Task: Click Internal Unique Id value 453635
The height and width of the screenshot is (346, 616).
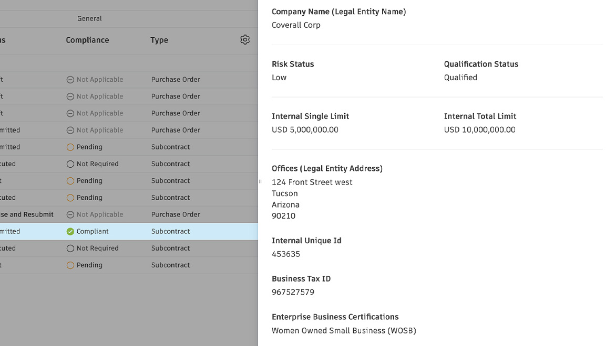Action: coord(286,254)
